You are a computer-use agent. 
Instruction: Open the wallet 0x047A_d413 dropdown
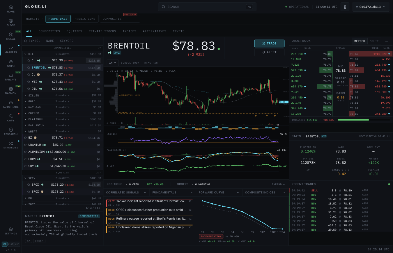(371, 7)
